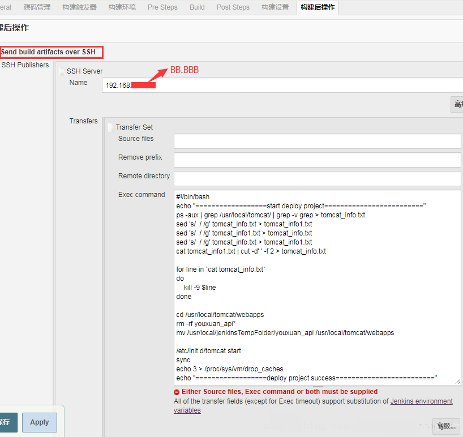This screenshot has height=437, width=463.
Task: Select the 构建后操作 tab
Action: tap(318, 7)
